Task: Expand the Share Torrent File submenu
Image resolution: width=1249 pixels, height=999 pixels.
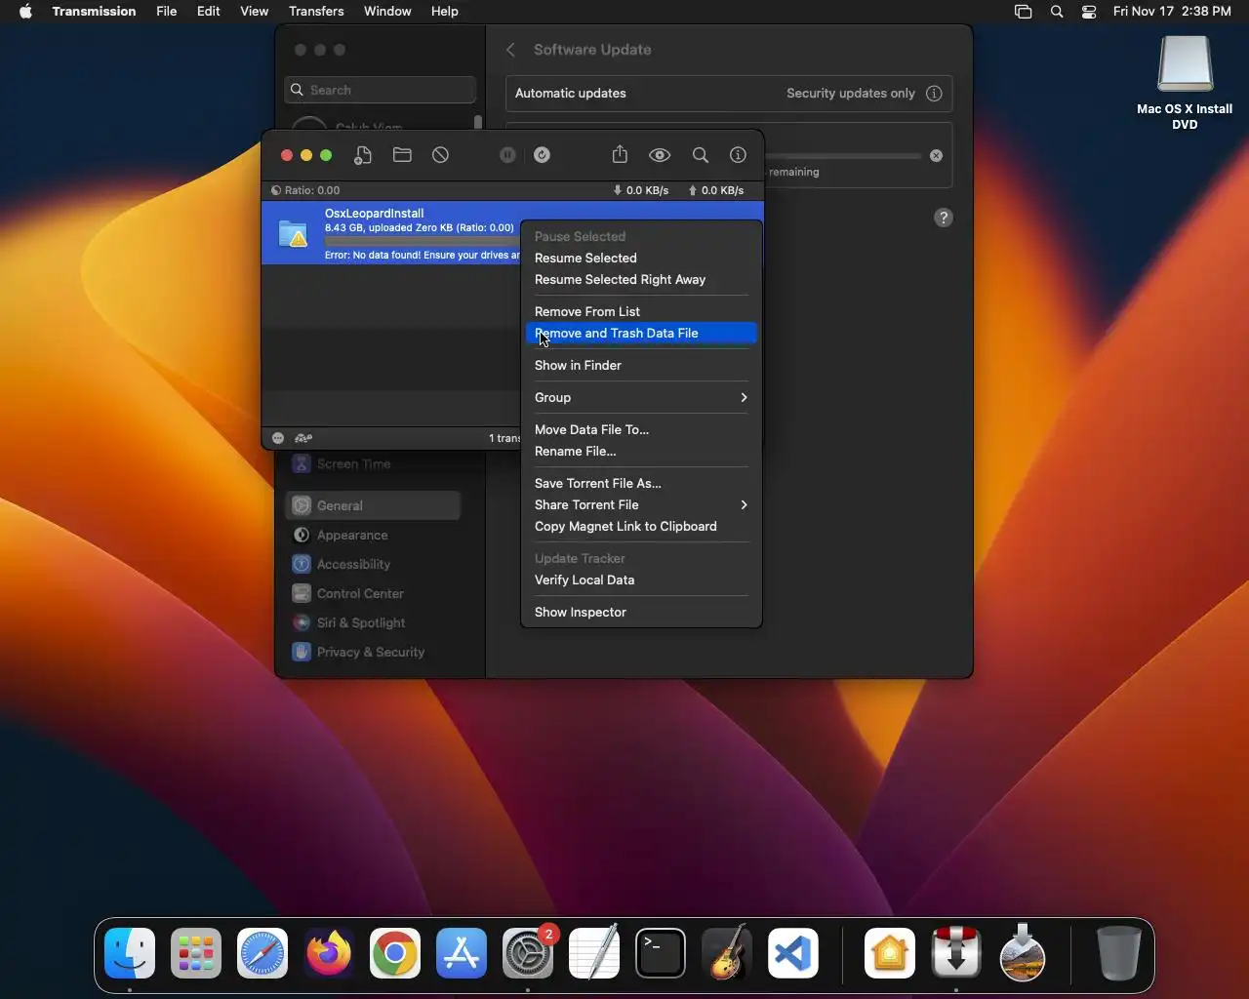Action: [641, 504]
